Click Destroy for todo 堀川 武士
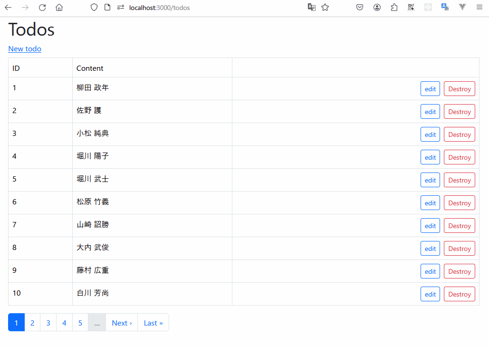Viewport: 489px width, 346px height. click(460, 180)
